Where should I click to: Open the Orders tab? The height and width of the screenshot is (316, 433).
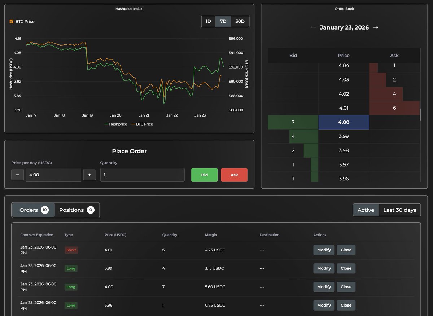coord(34,210)
